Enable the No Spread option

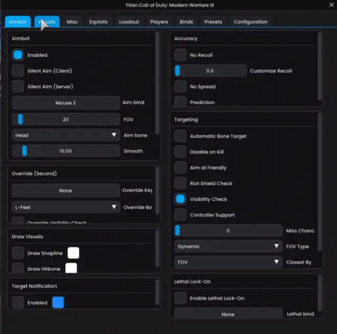[180, 86]
